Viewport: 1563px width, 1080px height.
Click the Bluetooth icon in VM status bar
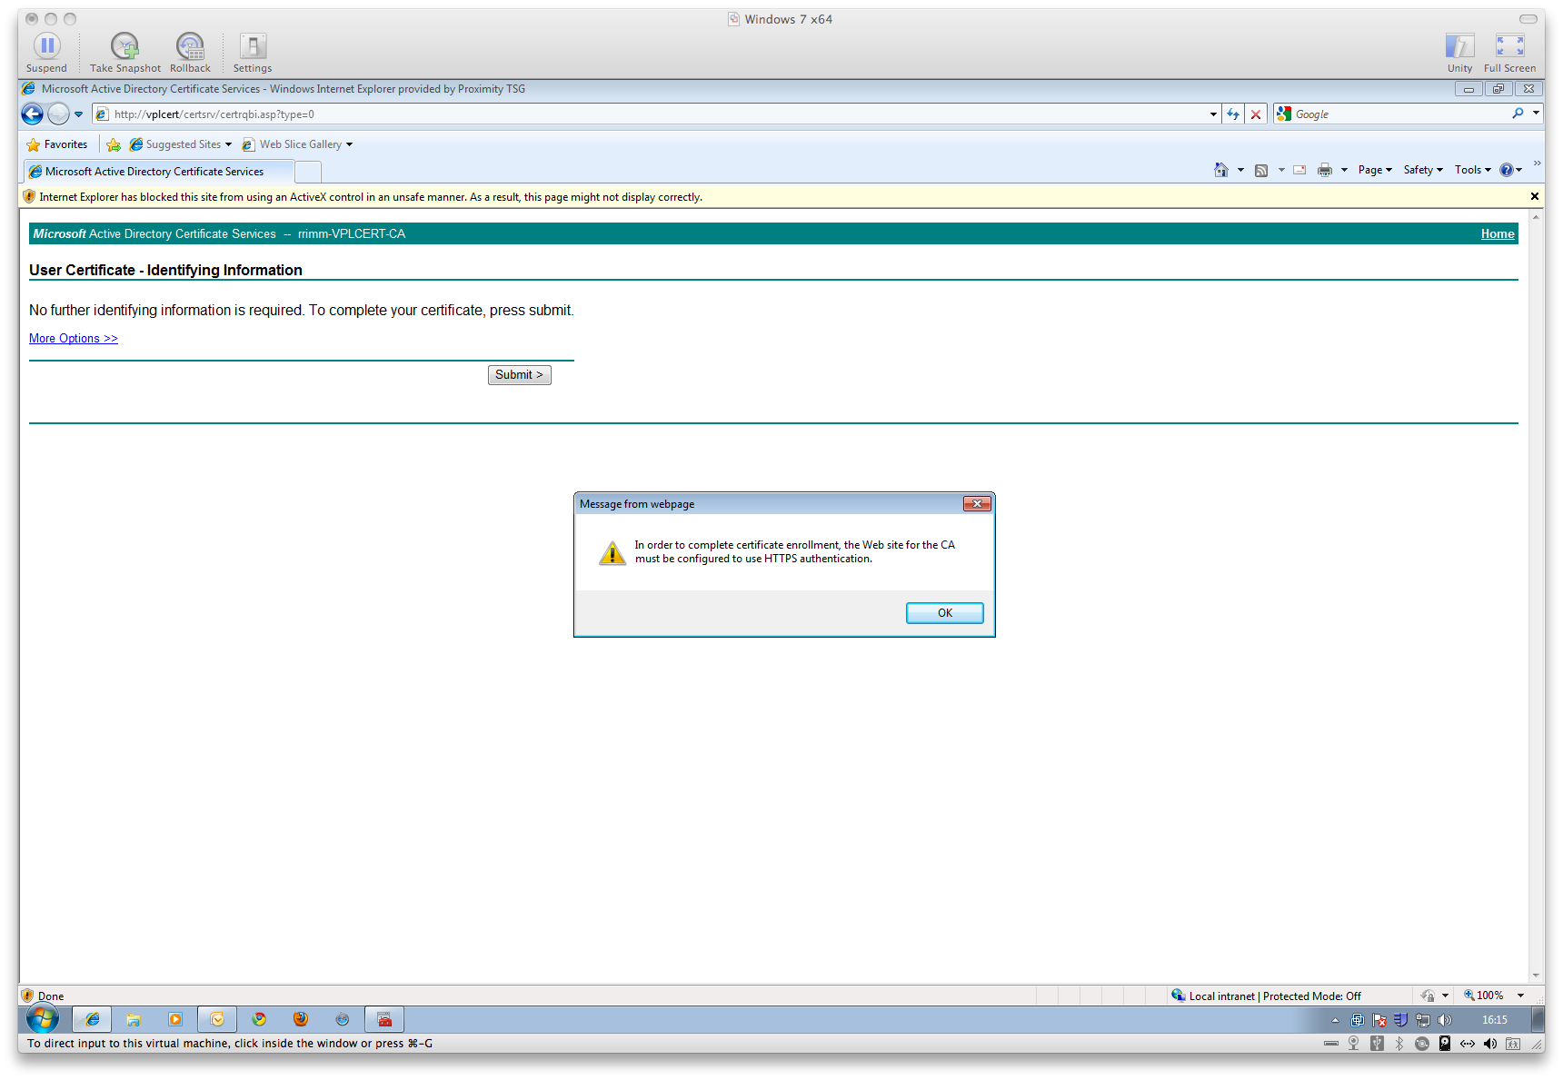click(x=1399, y=1044)
